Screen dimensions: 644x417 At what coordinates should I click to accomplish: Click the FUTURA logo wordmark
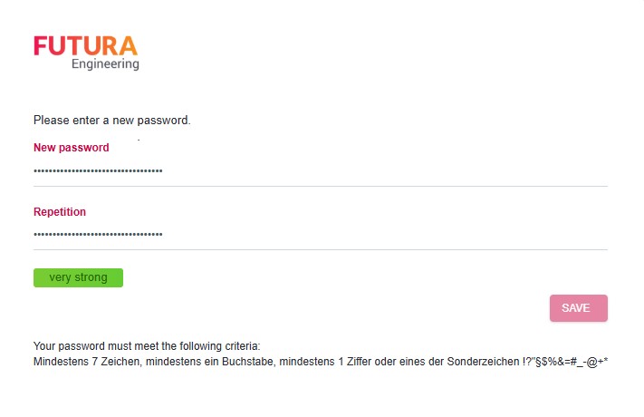coord(85,45)
